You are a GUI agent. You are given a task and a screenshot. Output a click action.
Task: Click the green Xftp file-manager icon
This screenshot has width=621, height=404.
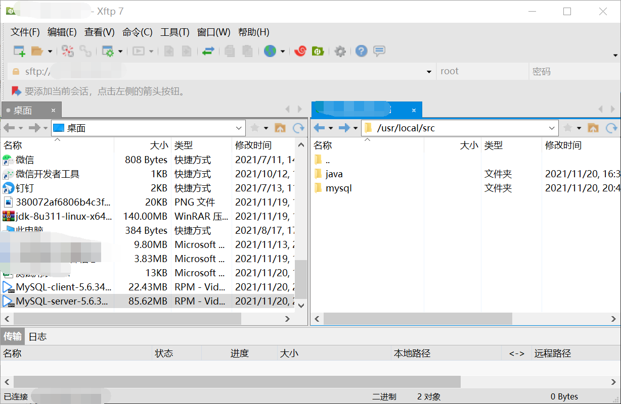[318, 51]
